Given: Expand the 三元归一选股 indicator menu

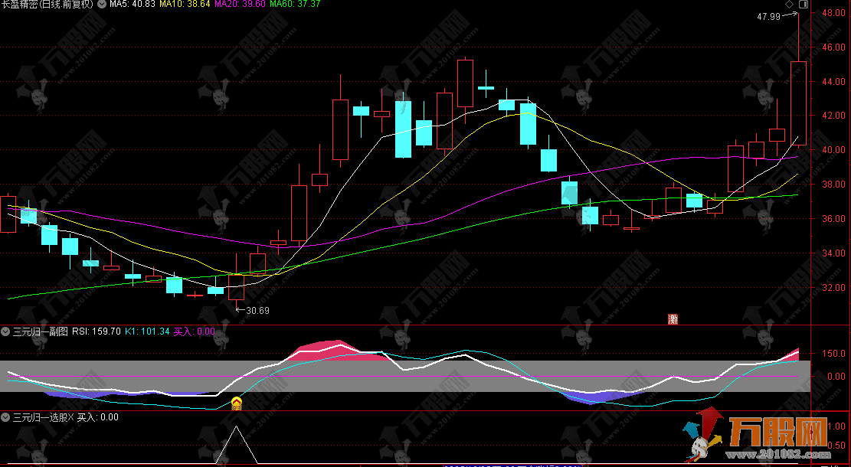Looking at the screenshot, I should point(6,417).
